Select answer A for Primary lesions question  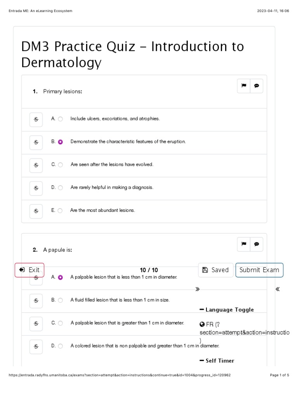[x=60, y=119]
